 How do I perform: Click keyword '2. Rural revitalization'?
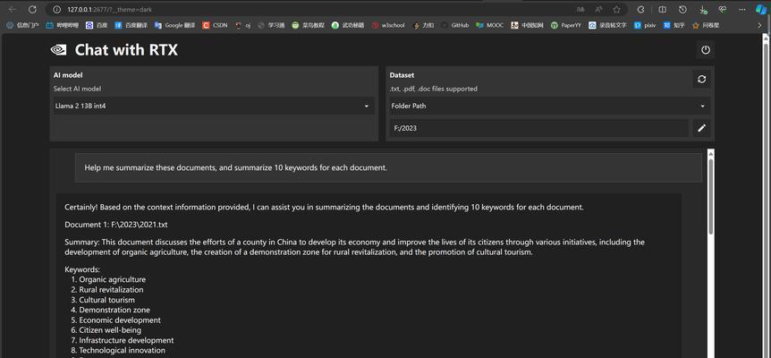(x=107, y=290)
